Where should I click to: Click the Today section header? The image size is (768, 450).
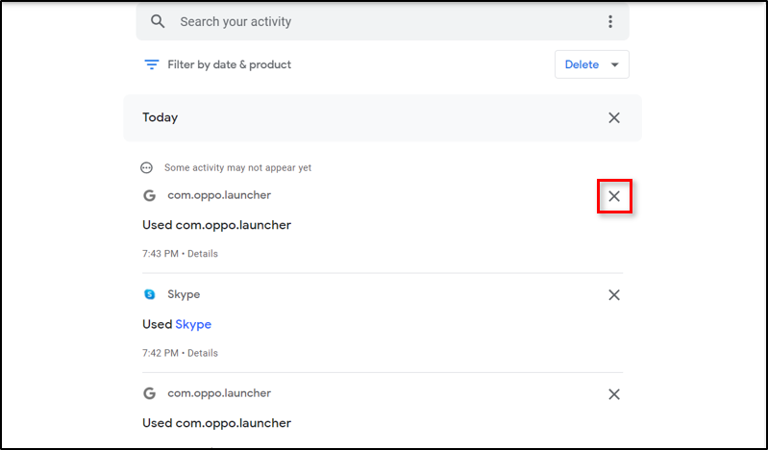(161, 117)
